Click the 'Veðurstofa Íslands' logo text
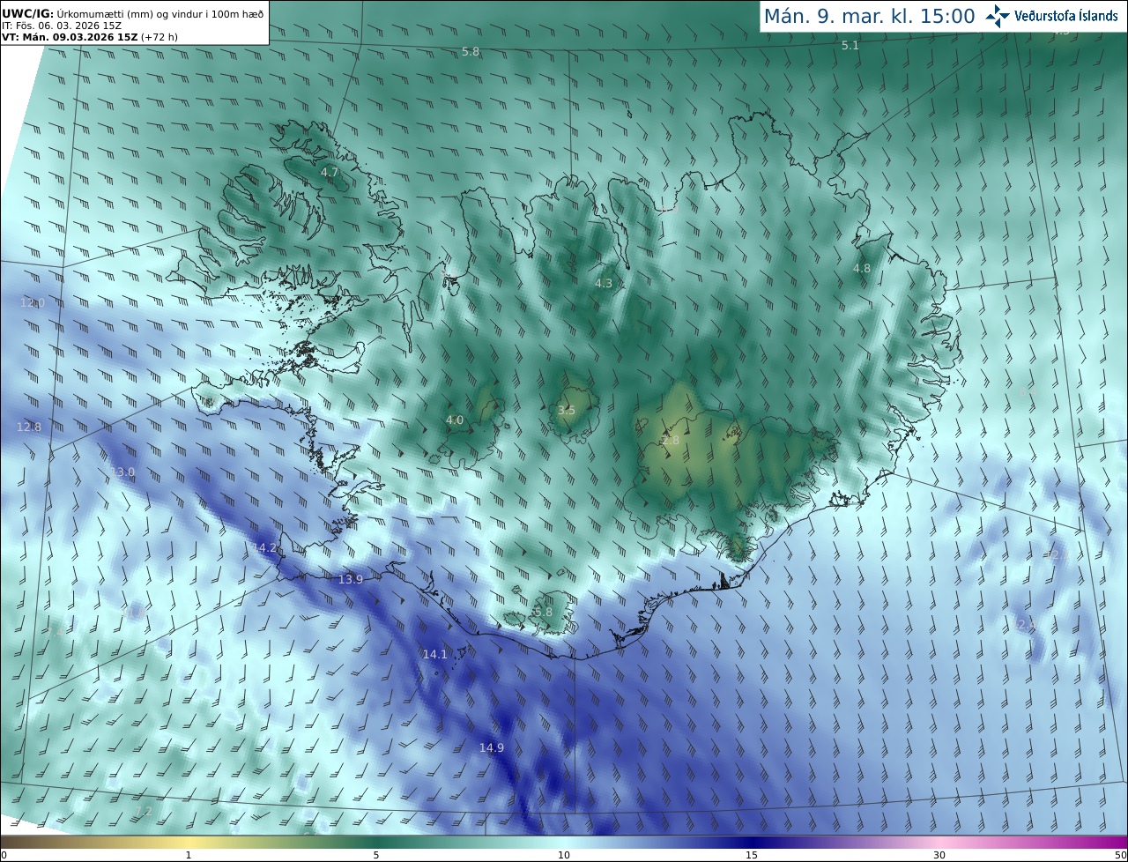Screen dimensions: 1128x862 1066,16
